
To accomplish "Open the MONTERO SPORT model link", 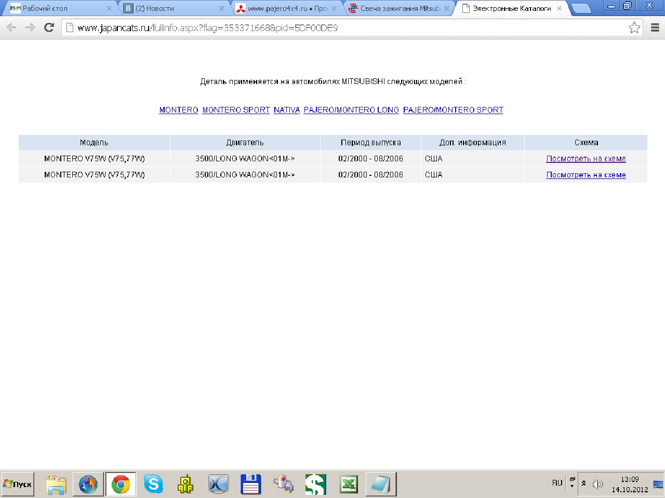I will point(236,110).
